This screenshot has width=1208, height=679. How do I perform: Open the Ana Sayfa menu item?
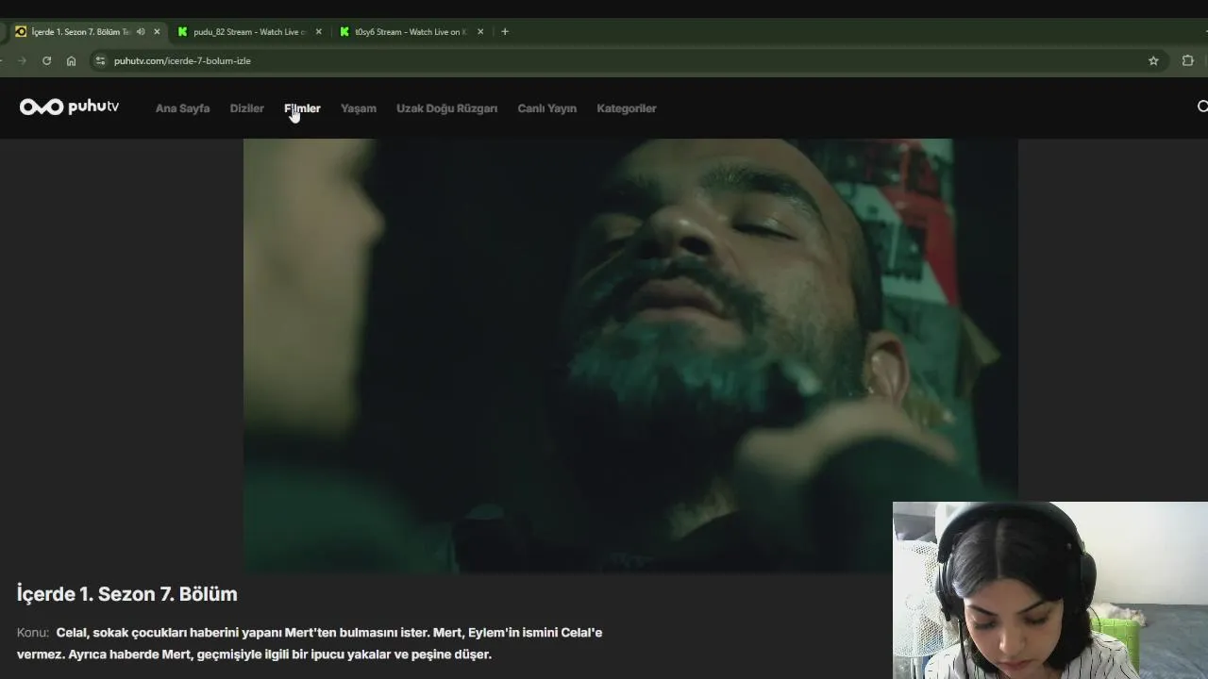[x=182, y=108]
